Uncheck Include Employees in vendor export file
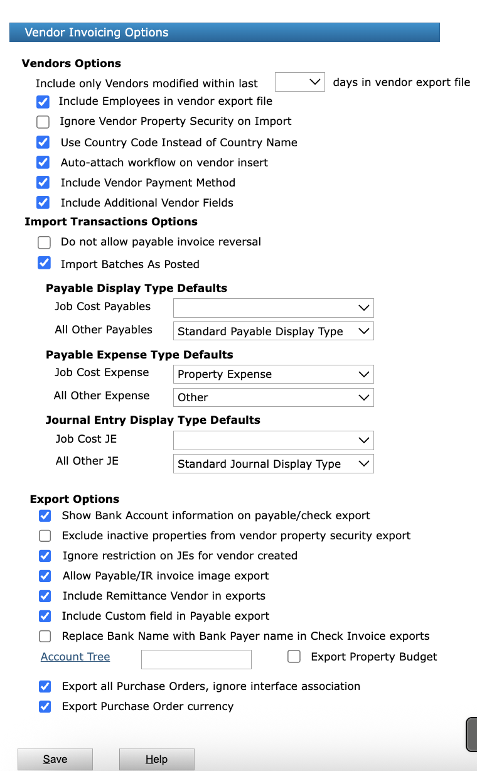 coord(43,102)
